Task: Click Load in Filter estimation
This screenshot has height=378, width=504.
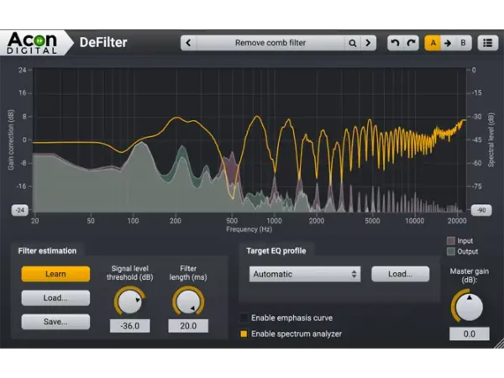Action: pyautogui.click(x=55, y=297)
